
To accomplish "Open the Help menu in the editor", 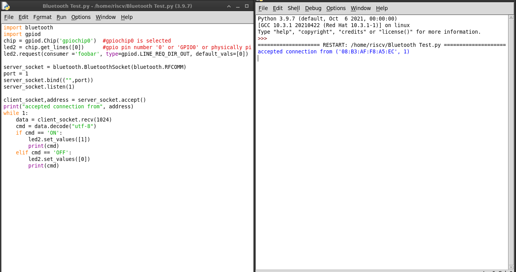I will coord(126,17).
